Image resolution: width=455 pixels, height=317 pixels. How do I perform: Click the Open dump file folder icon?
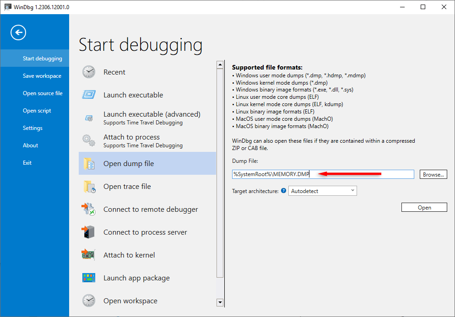click(x=88, y=164)
